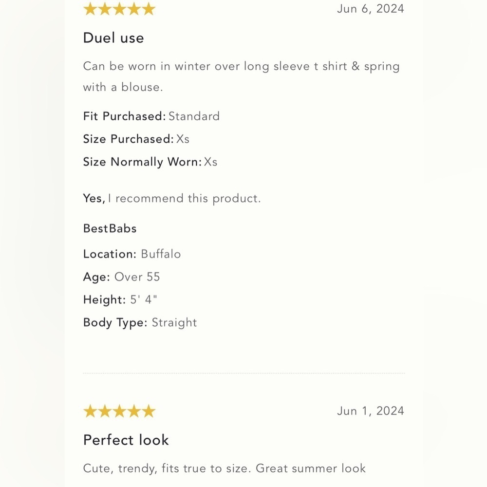
Task: Open the "Perfect look" review title
Action: click(126, 440)
